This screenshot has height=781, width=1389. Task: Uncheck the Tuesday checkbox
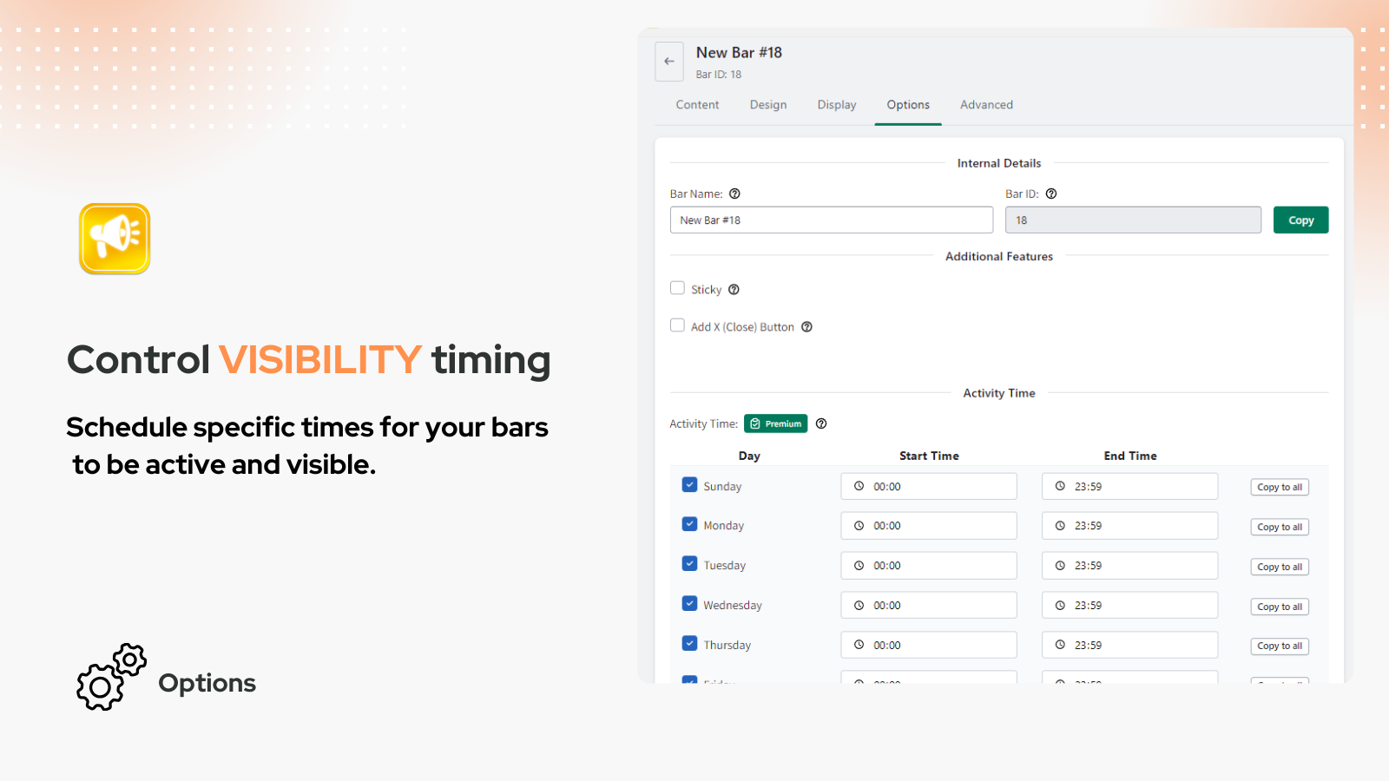coord(690,564)
